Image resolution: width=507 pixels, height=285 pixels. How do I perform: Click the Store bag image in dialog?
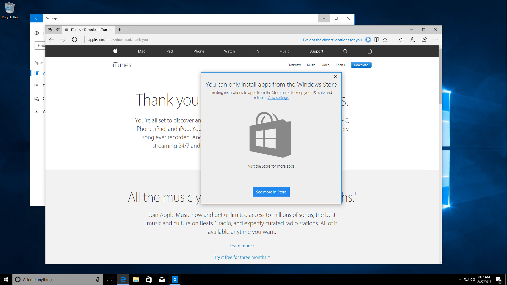pyautogui.click(x=270, y=135)
